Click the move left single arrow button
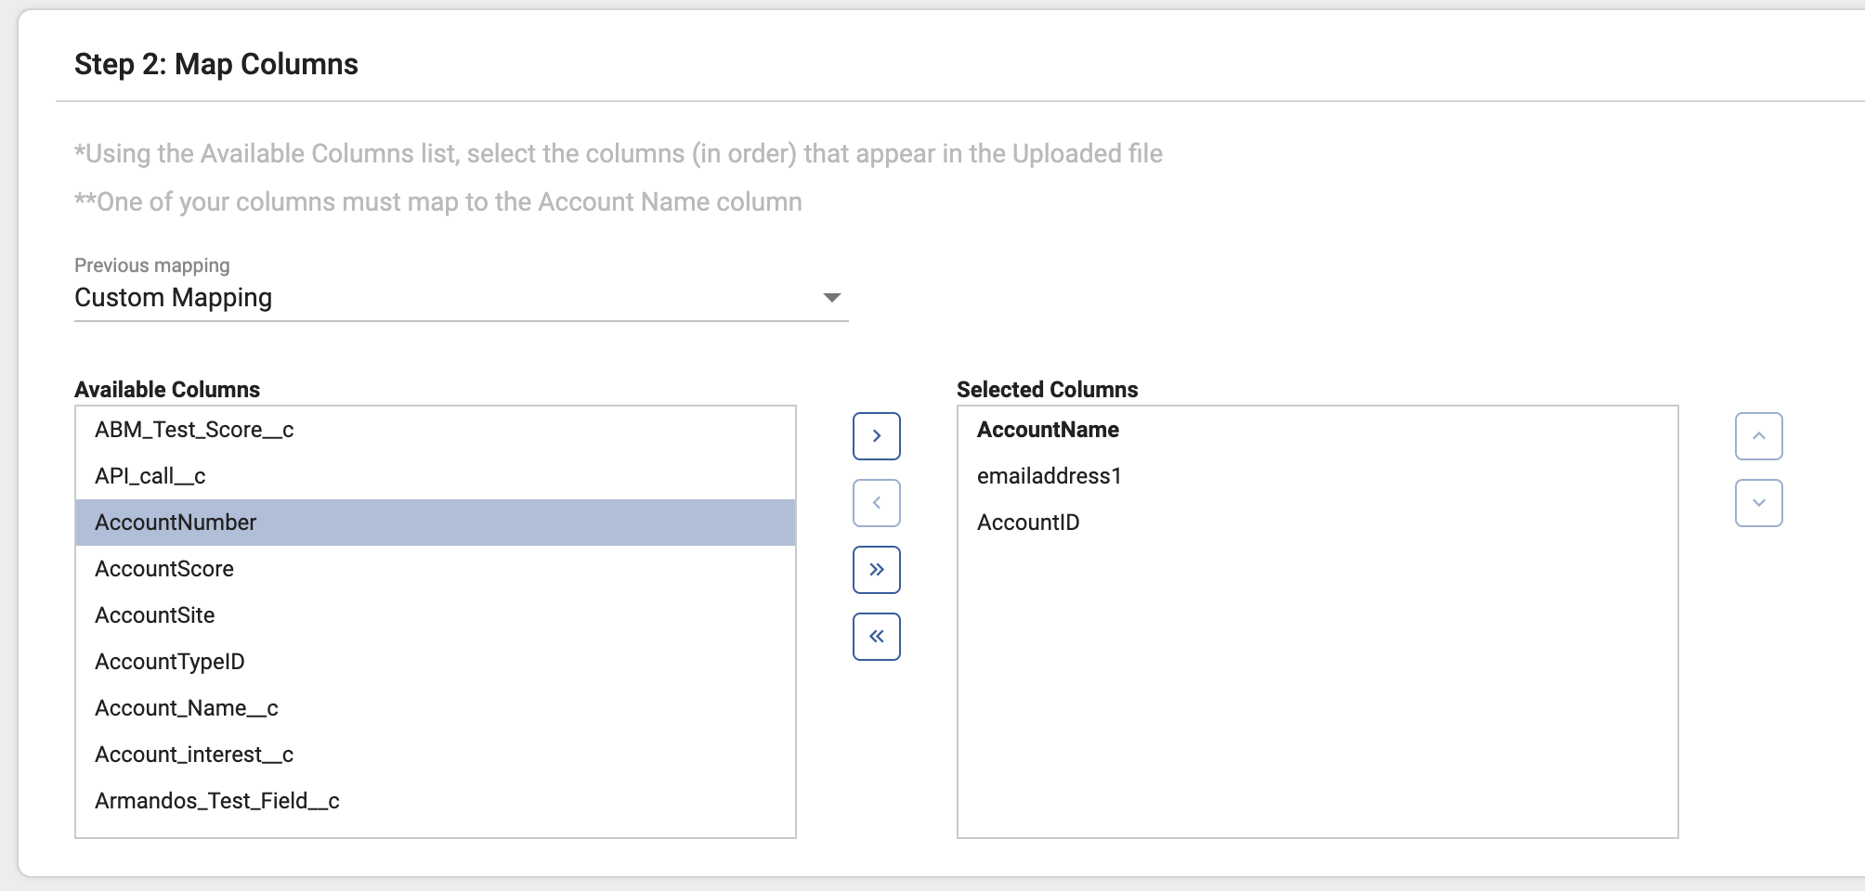1865x891 pixels. 876,503
